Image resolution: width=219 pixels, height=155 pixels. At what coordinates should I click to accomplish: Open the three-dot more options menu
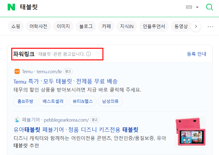pos(210,26)
